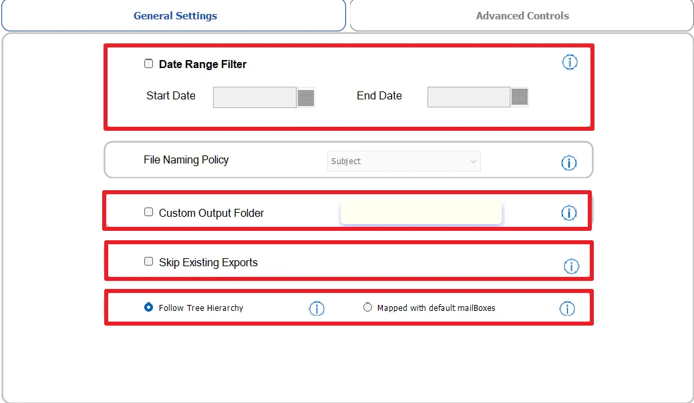Click the Custom Output Folder path field
694x403 pixels.
coord(421,213)
